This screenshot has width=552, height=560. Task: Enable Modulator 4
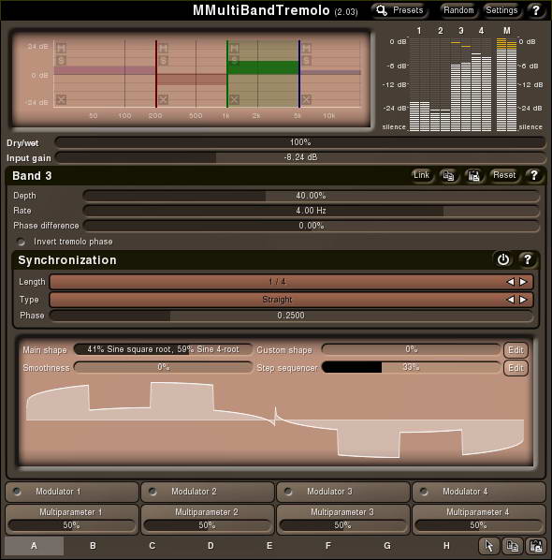(424, 492)
